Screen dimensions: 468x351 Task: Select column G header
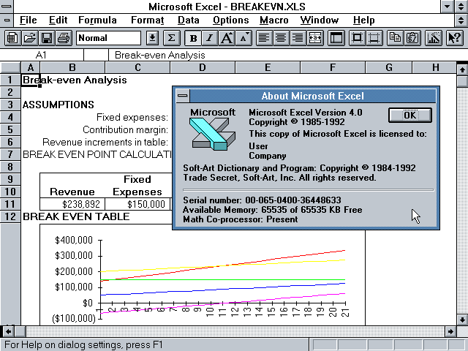tap(389, 67)
